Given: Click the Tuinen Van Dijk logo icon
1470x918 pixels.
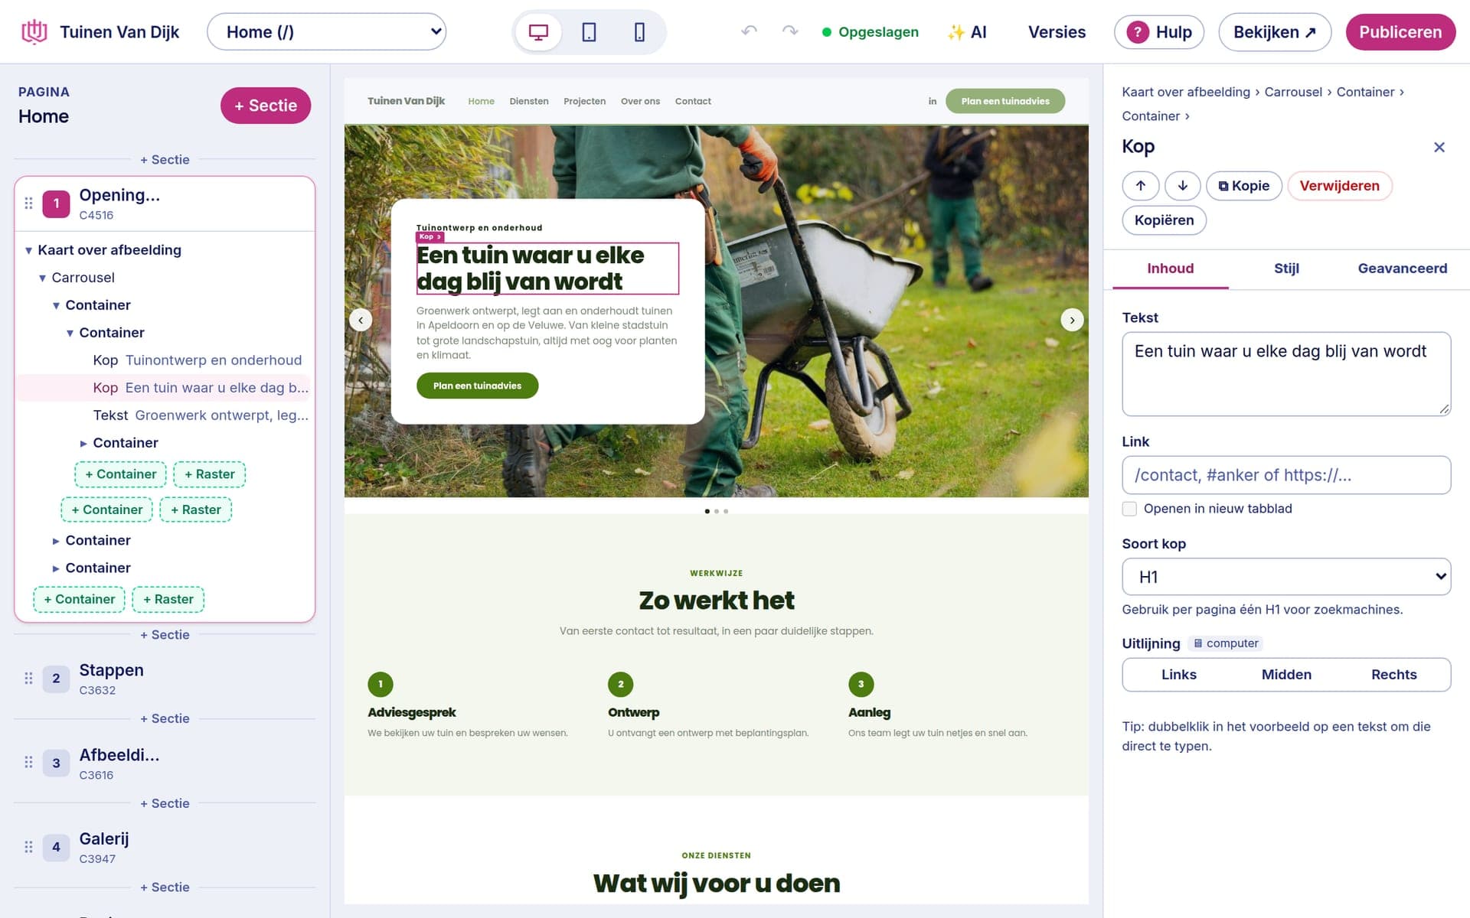Looking at the screenshot, I should [34, 31].
